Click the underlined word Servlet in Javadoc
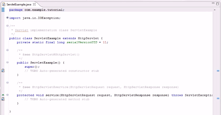 click(22, 30)
